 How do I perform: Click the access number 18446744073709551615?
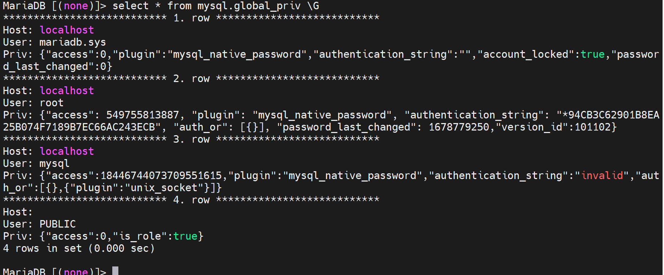point(161,175)
